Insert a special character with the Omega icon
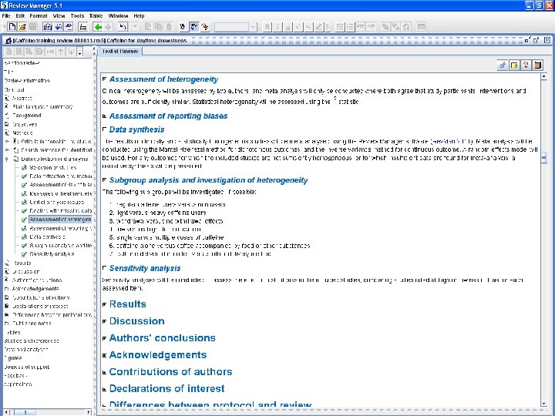The width and height of the screenshot is (555, 416). [x=406, y=27]
